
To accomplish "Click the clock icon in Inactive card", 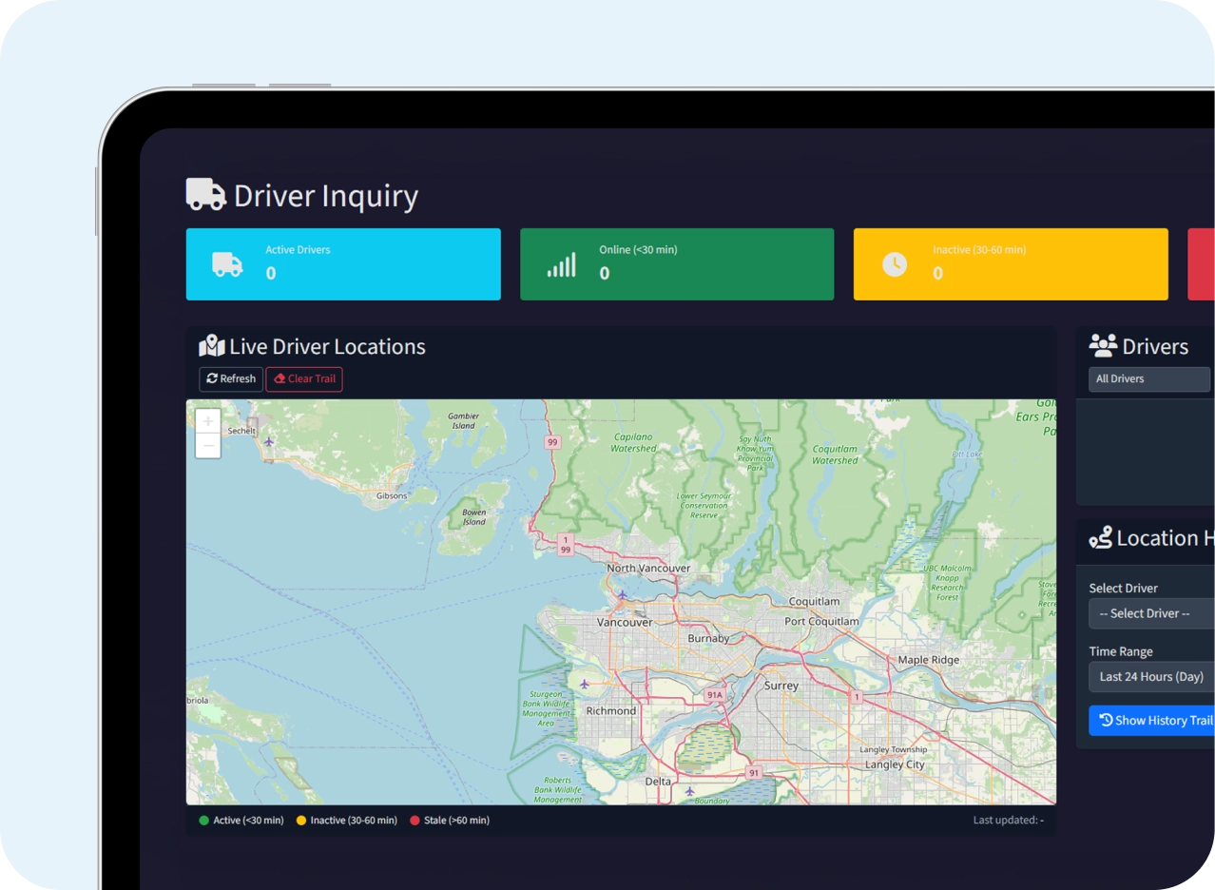I will click(895, 264).
